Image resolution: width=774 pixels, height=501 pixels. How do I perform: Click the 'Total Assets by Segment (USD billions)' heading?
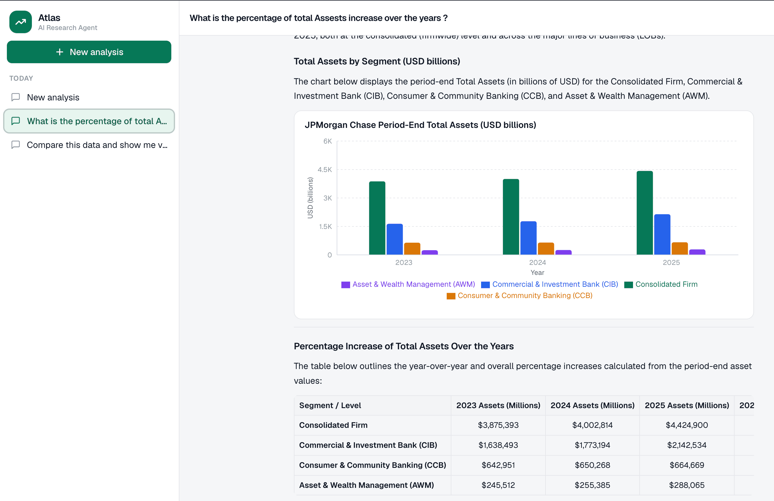[x=377, y=61]
